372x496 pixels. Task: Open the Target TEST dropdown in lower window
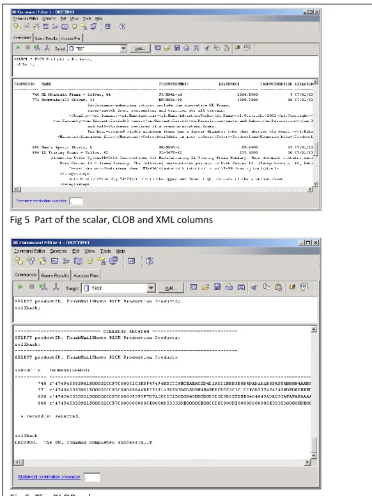[151, 288]
